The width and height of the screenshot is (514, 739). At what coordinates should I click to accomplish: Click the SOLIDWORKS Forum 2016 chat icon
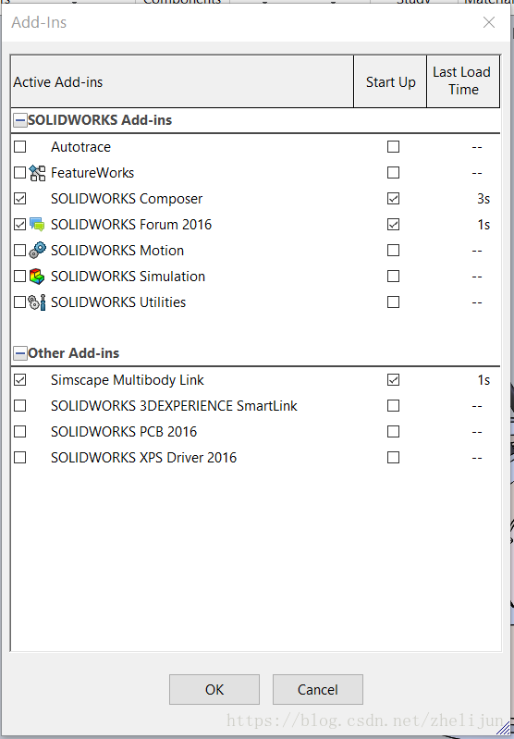coord(37,225)
